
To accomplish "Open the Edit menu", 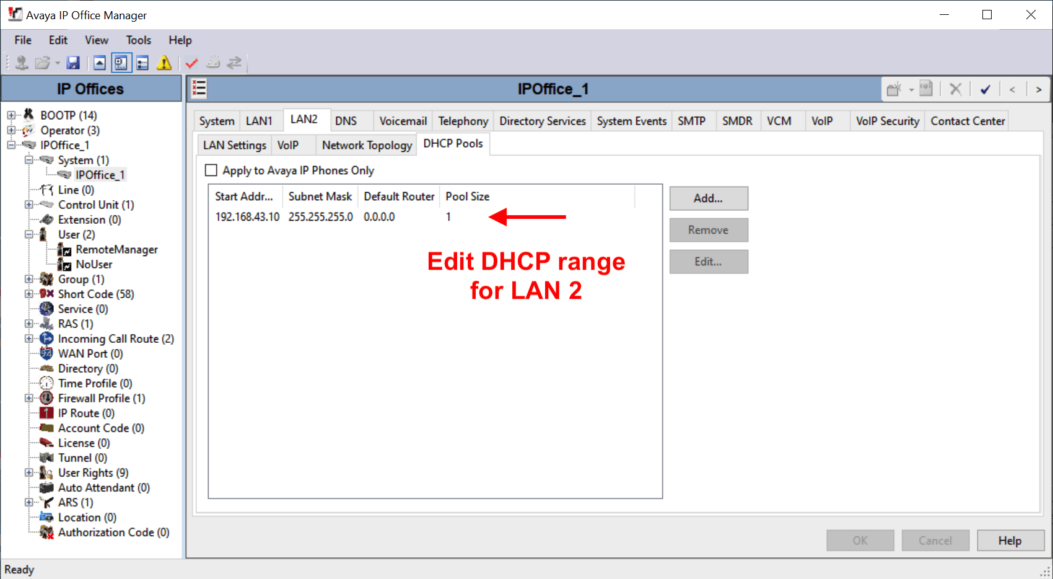I will (x=58, y=40).
